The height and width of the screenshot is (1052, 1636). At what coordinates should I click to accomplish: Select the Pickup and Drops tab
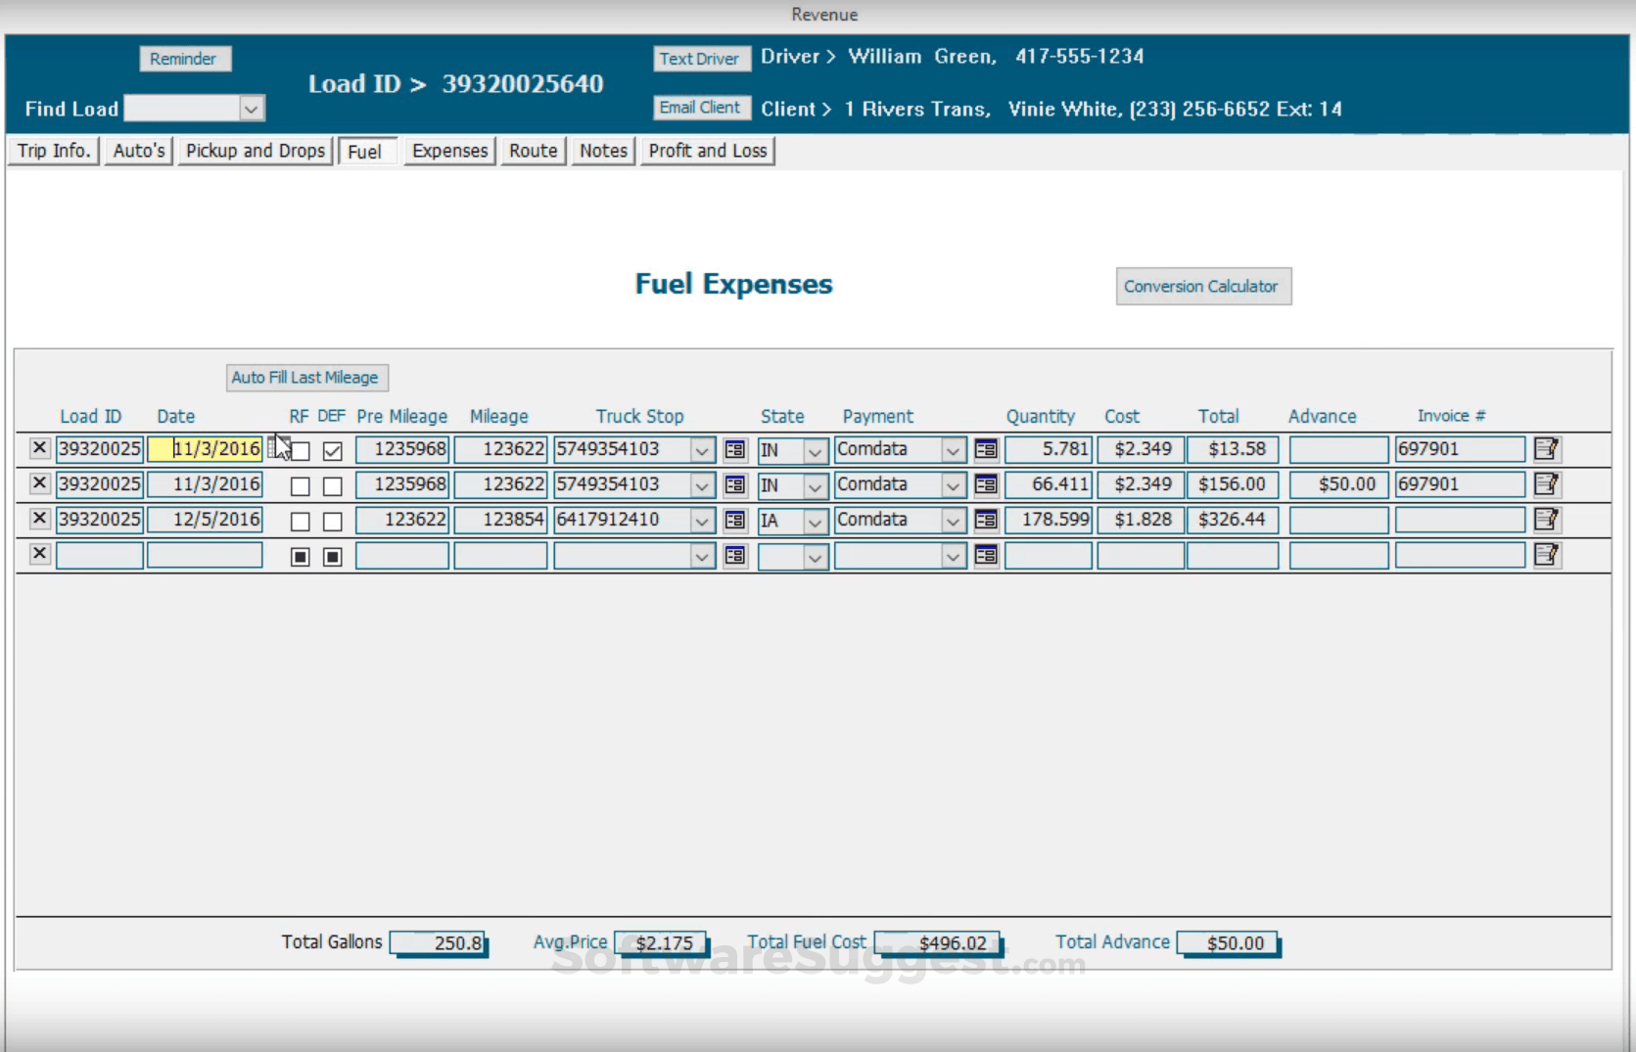(255, 150)
